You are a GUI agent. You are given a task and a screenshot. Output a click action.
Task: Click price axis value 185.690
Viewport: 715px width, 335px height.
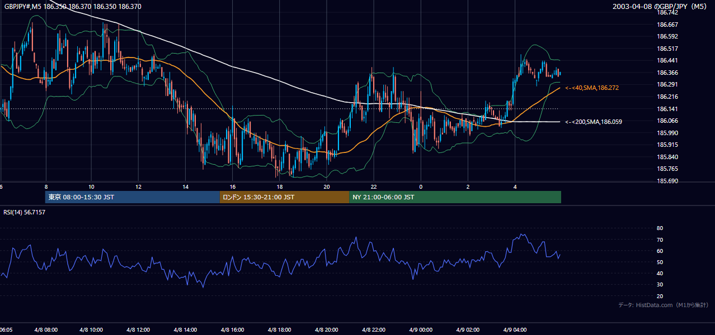(x=667, y=181)
